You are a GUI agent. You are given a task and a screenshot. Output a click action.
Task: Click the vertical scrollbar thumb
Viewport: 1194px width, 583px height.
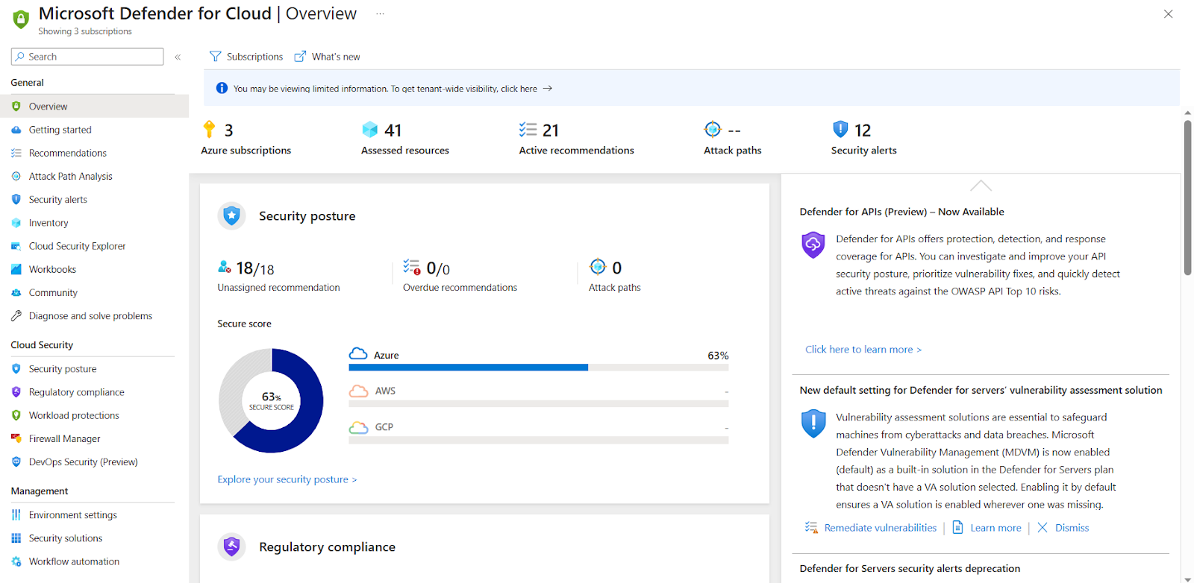(1187, 198)
